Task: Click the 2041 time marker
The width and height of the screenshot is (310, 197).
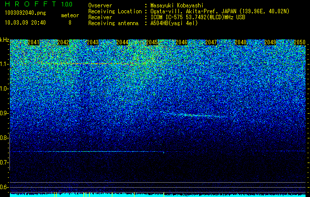Action: click(34, 42)
